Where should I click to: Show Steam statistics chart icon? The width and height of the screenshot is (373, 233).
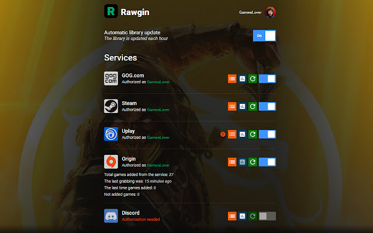[x=242, y=106]
